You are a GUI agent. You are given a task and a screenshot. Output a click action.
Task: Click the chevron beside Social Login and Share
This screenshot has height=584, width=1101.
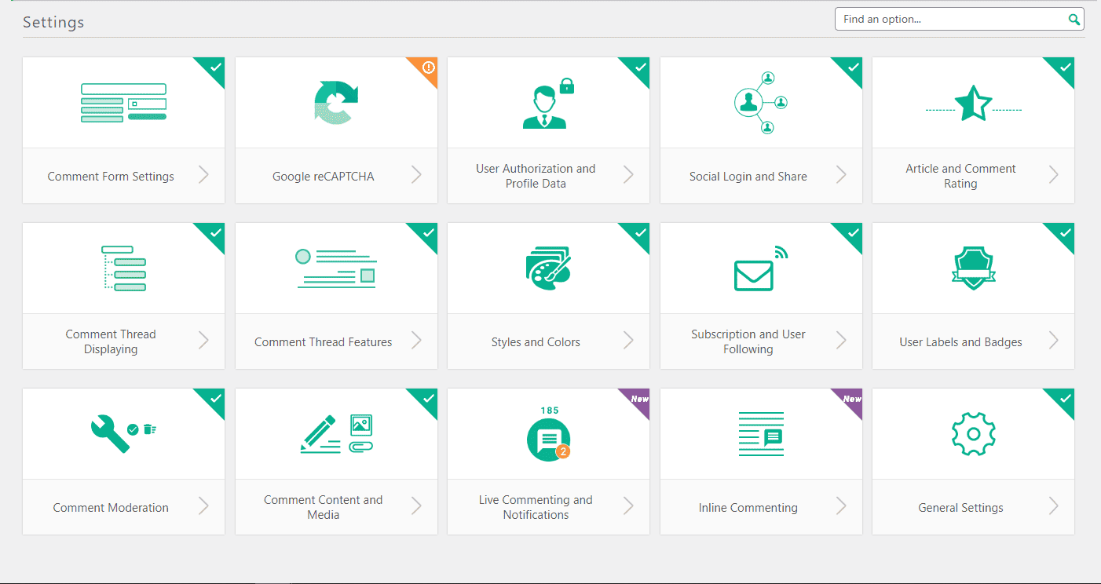click(841, 174)
